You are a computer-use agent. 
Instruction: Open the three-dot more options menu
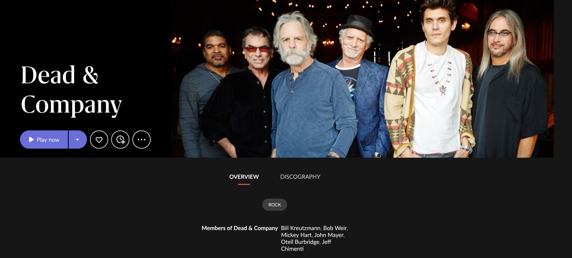pyautogui.click(x=142, y=140)
